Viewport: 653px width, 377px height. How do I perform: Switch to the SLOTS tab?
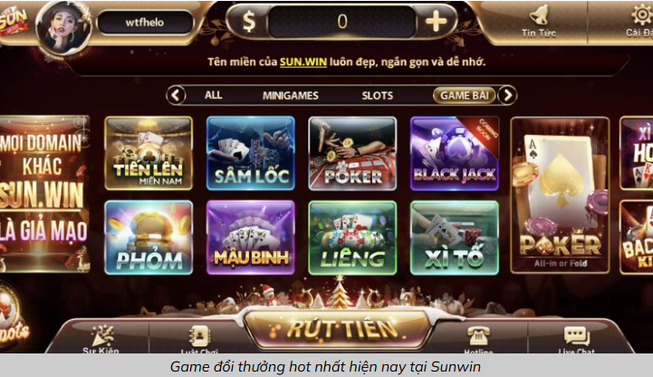[378, 95]
